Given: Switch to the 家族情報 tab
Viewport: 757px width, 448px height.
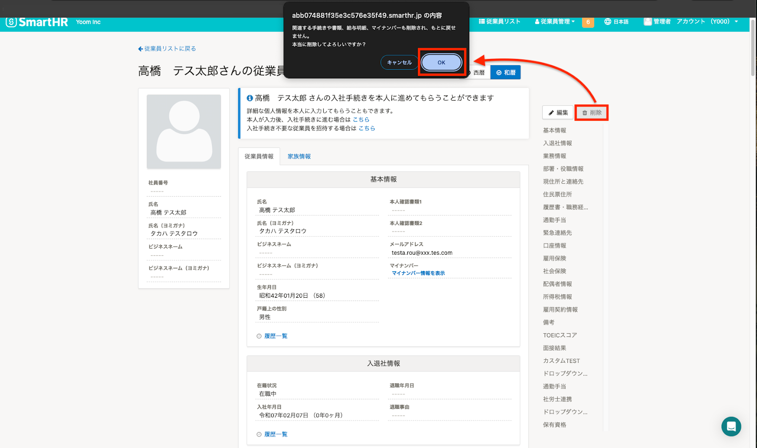Looking at the screenshot, I should pos(299,156).
